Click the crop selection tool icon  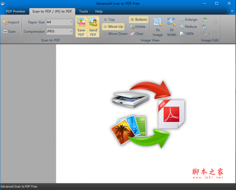(204, 33)
